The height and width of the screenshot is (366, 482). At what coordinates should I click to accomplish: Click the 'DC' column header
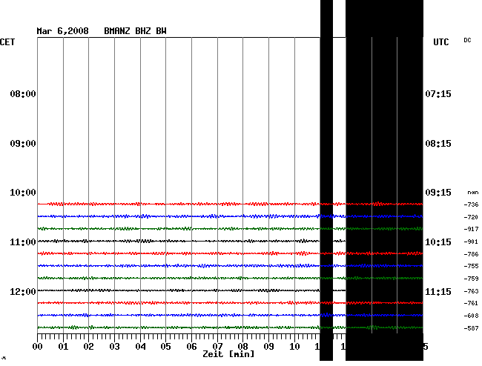coord(467,40)
